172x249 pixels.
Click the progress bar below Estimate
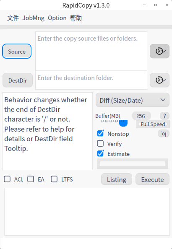pos(133,163)
